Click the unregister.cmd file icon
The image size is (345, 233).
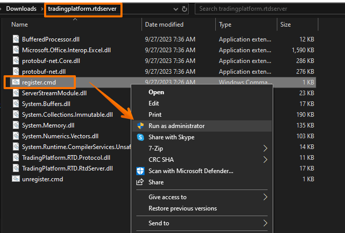pyautogui.click(x=16, y=179)
